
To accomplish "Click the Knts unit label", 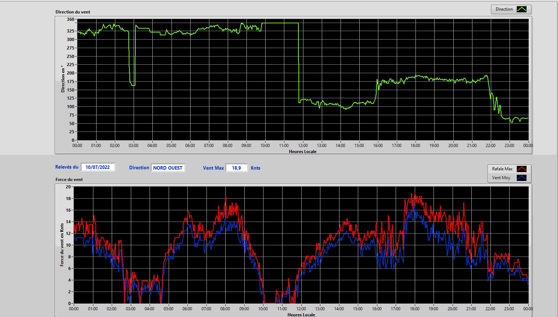I will coord(255,168).
